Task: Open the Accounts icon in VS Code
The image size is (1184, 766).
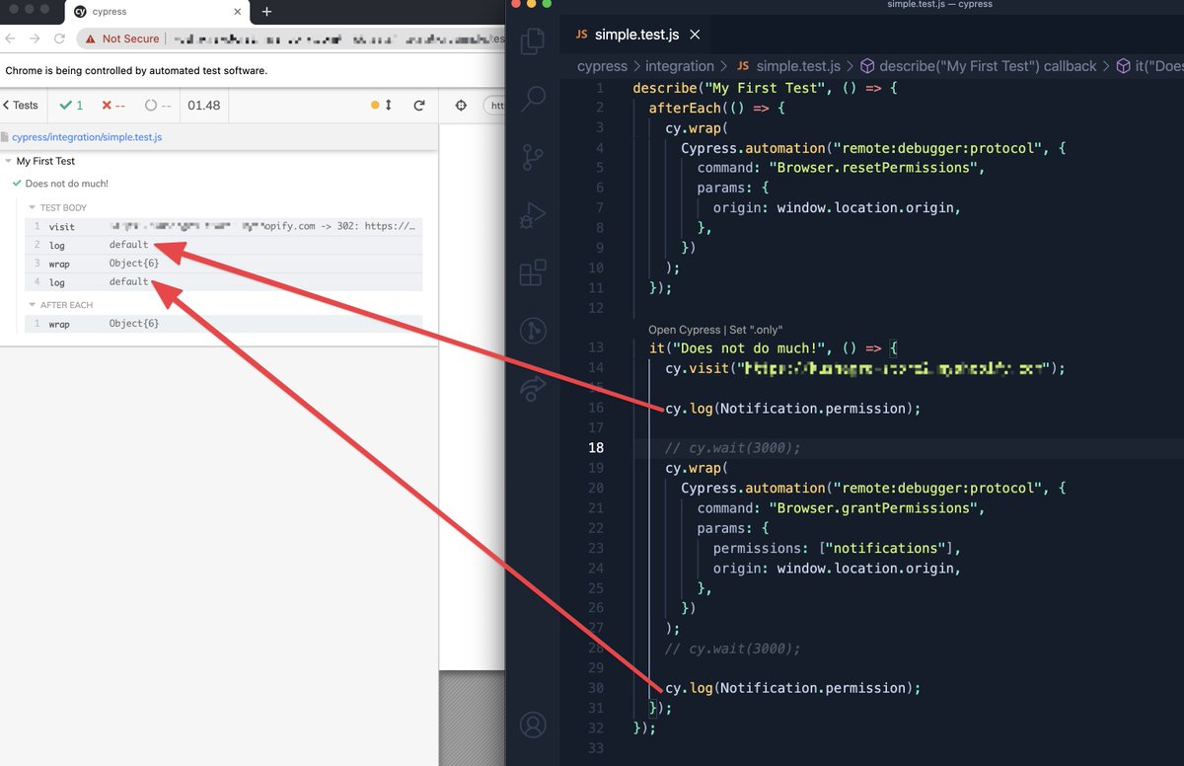Action: click(533, 726)
